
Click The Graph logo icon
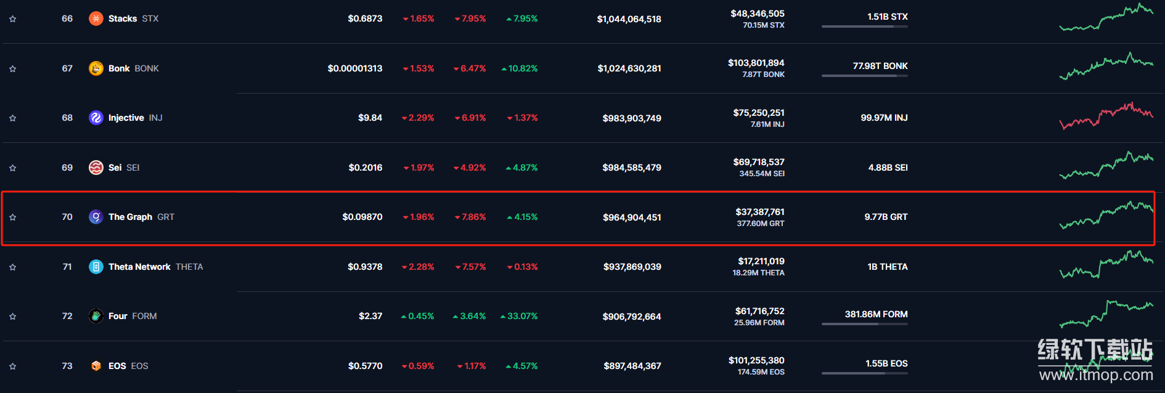(x=96, y=217)
